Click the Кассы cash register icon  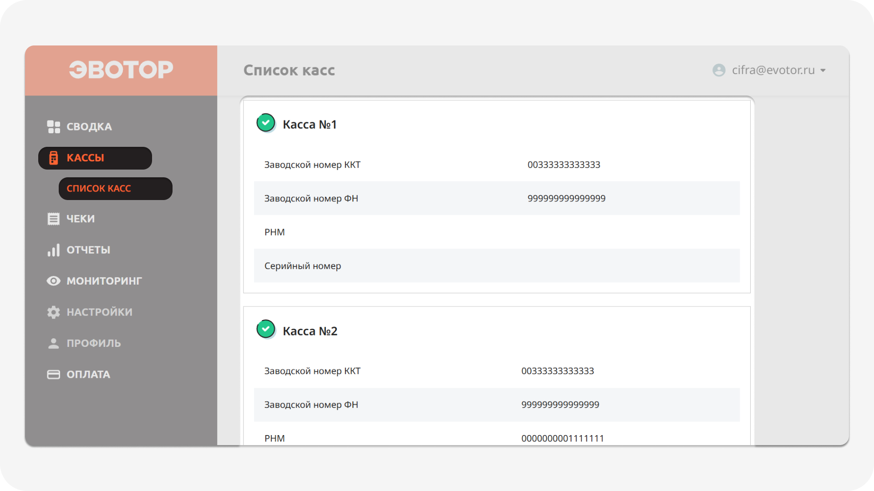pos(54,158)
